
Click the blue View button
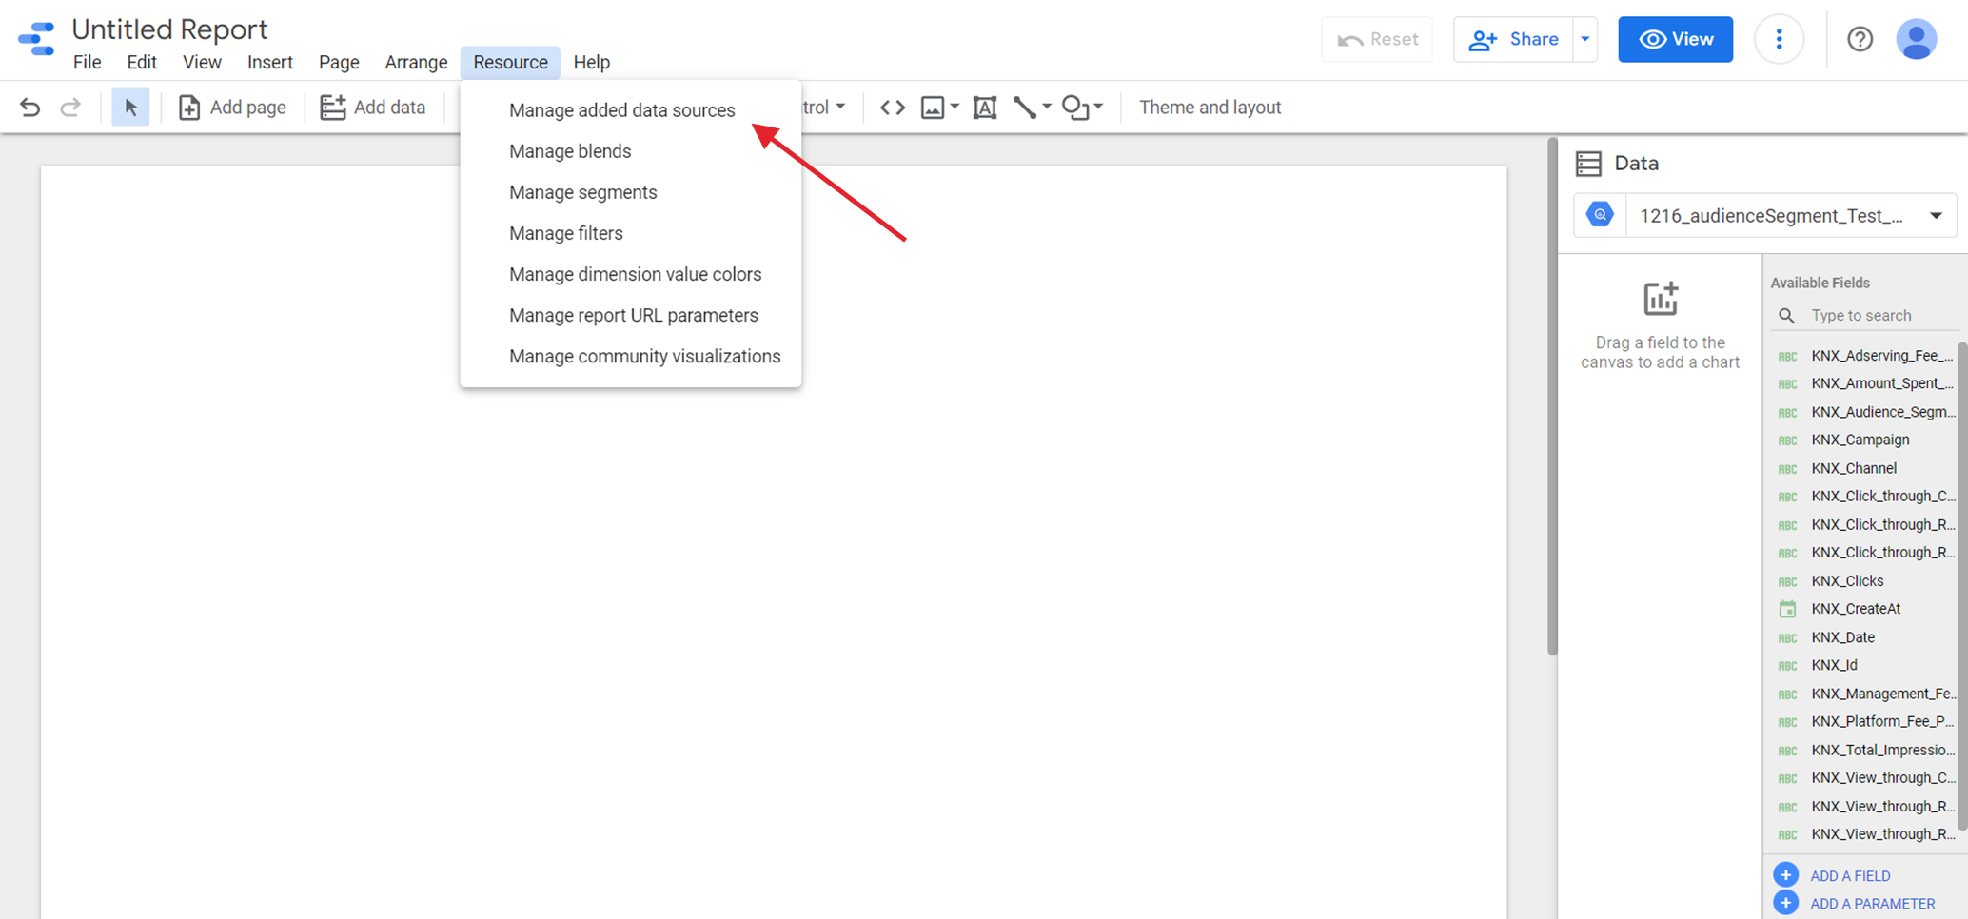[1675, 39]
